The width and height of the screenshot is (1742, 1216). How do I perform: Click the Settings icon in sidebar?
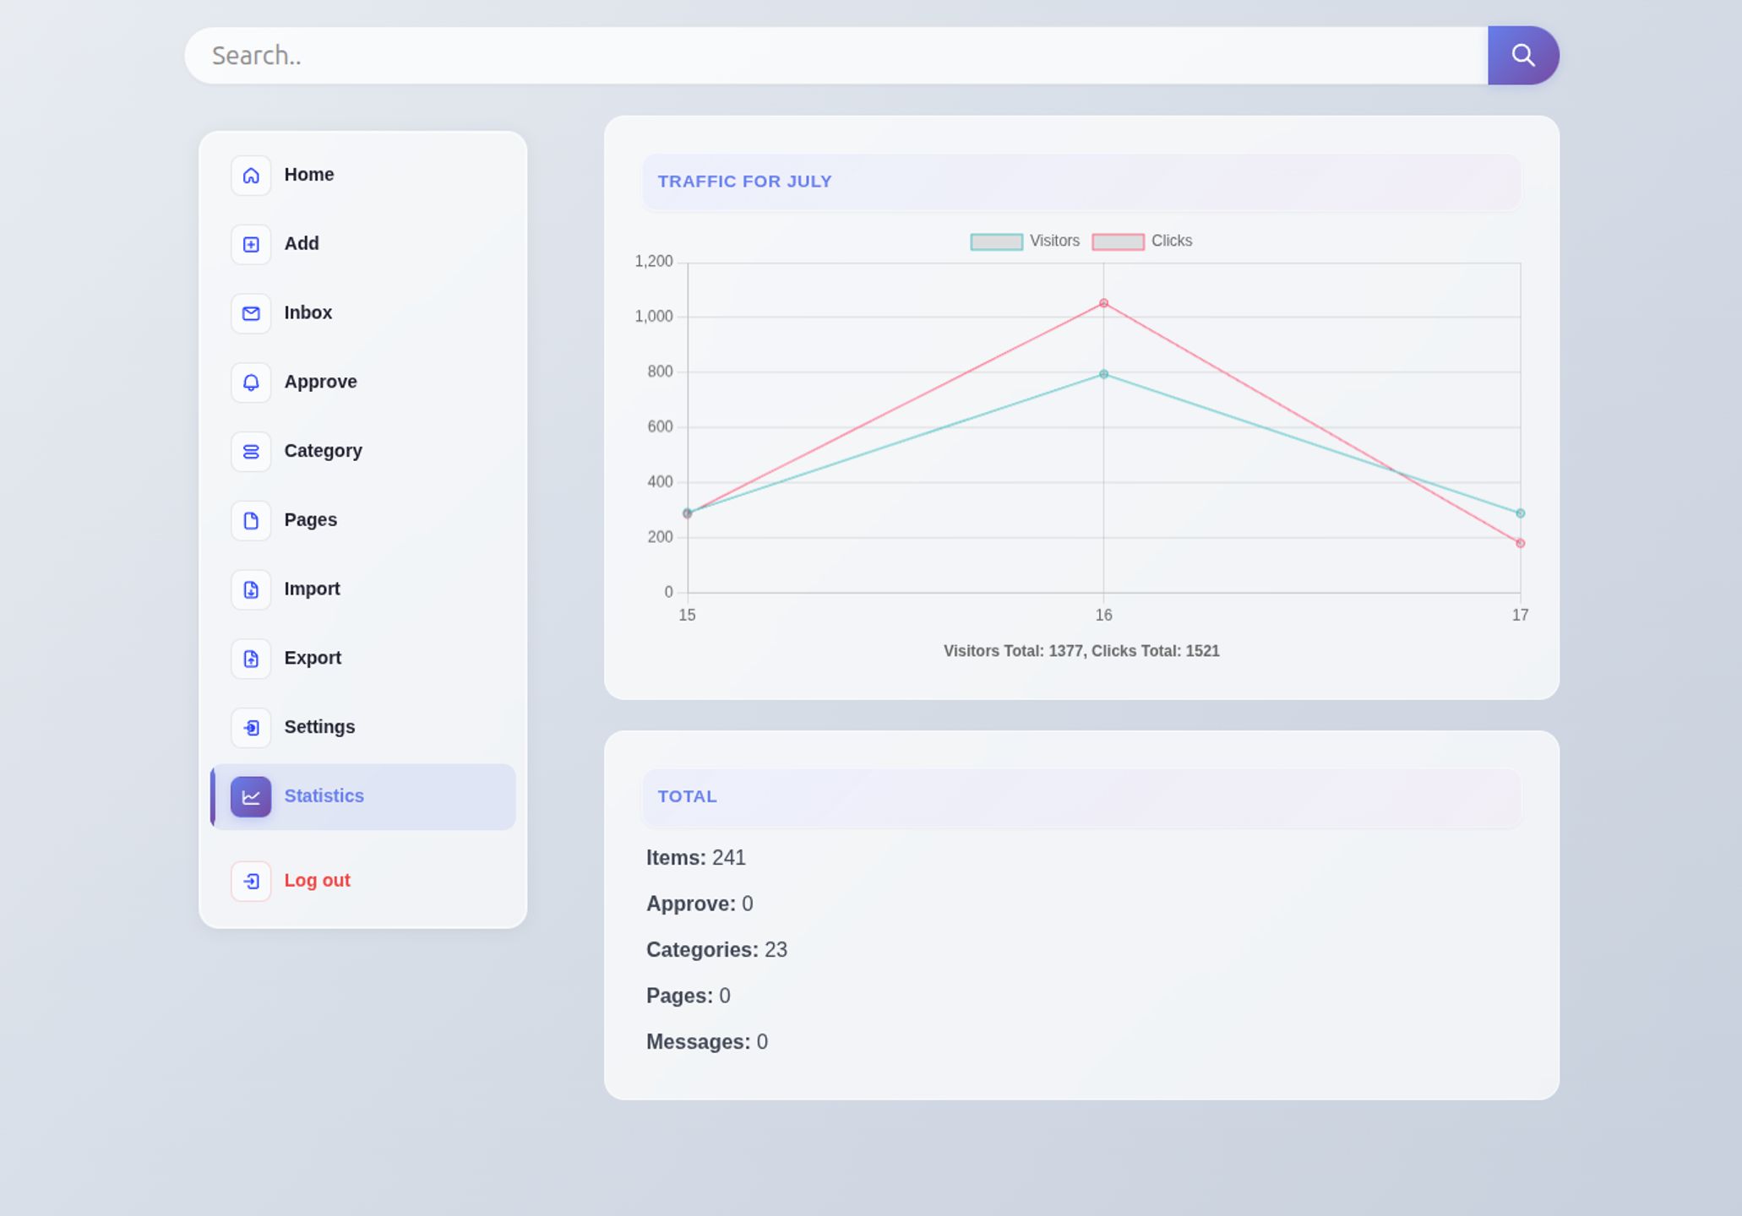point(251,728)
